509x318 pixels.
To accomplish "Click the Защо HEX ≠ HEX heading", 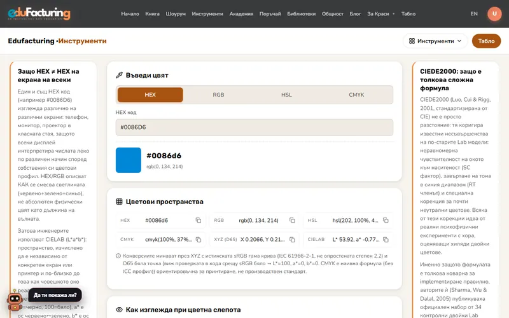I will point(48,76).
